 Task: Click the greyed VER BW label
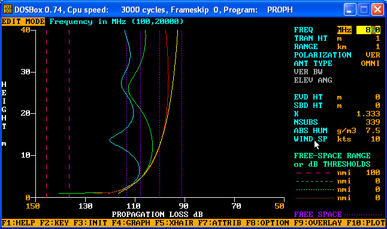click(308, 72)
